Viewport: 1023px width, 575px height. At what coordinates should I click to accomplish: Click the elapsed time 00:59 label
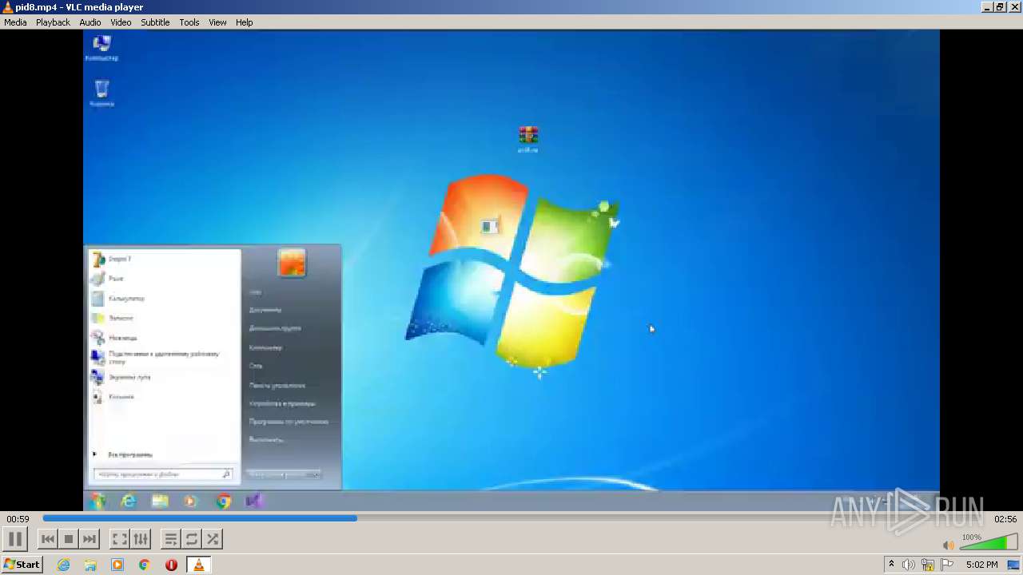tap(18, 519)
